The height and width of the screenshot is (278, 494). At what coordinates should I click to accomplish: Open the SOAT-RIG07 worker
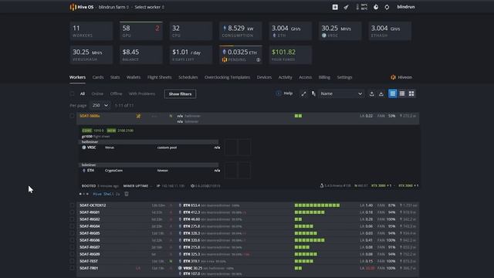pos(90,247)
